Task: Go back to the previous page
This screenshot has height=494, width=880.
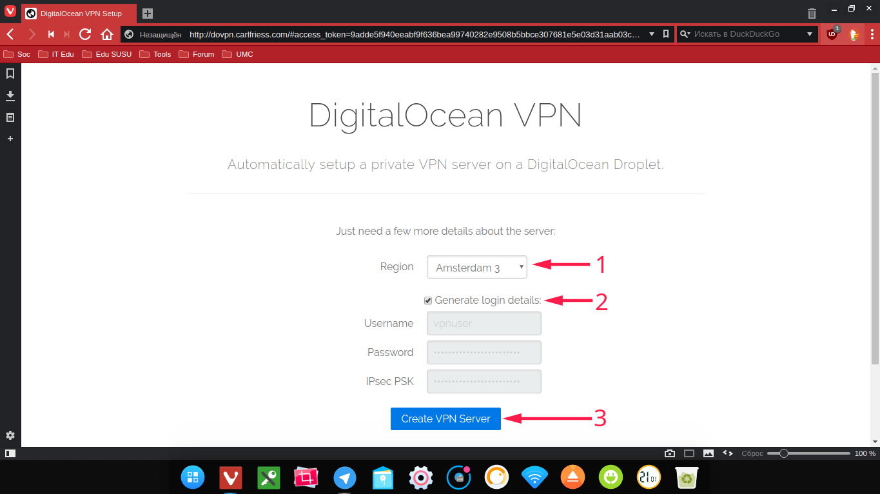Action: [10, 34]
